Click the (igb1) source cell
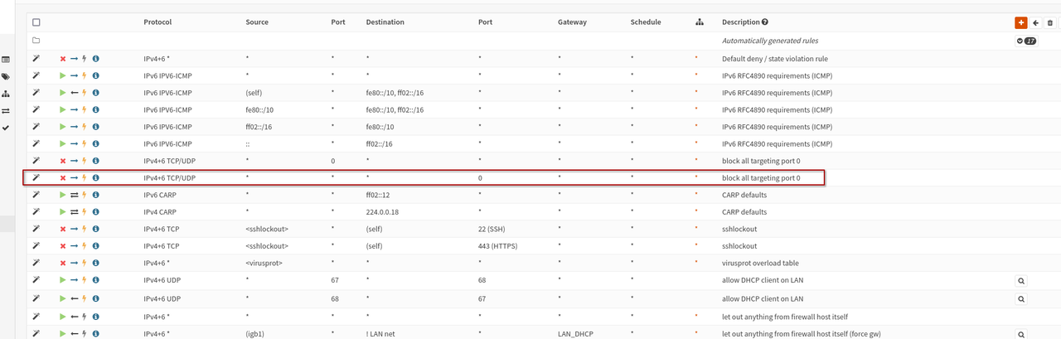 coord(256,332)
